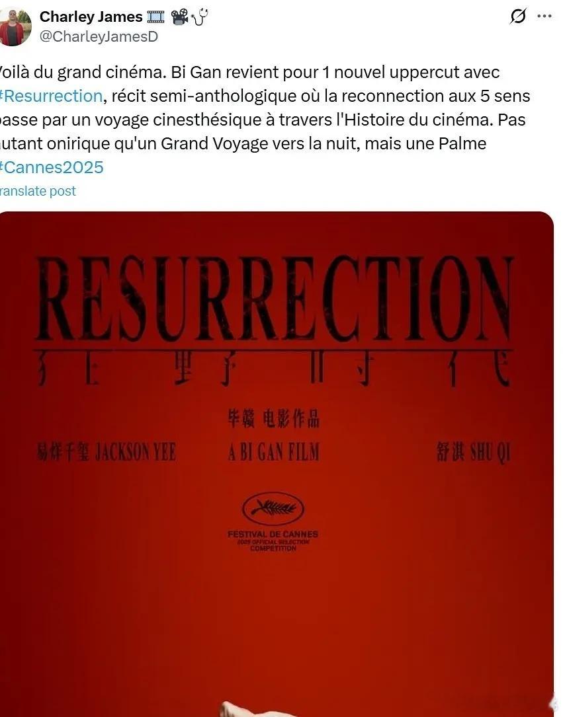Image resolution: width=563 pixels, height=717 pixels.
Task: Open Charley James's profile avatar
Action: coord(15,26)
